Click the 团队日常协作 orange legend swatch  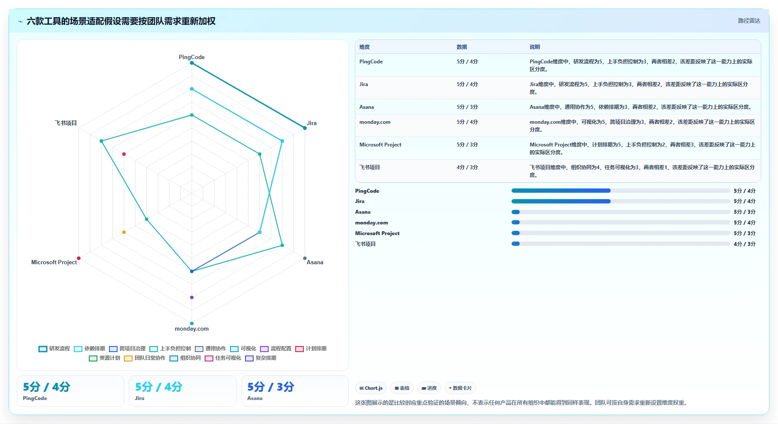click(x=128, y=358)
